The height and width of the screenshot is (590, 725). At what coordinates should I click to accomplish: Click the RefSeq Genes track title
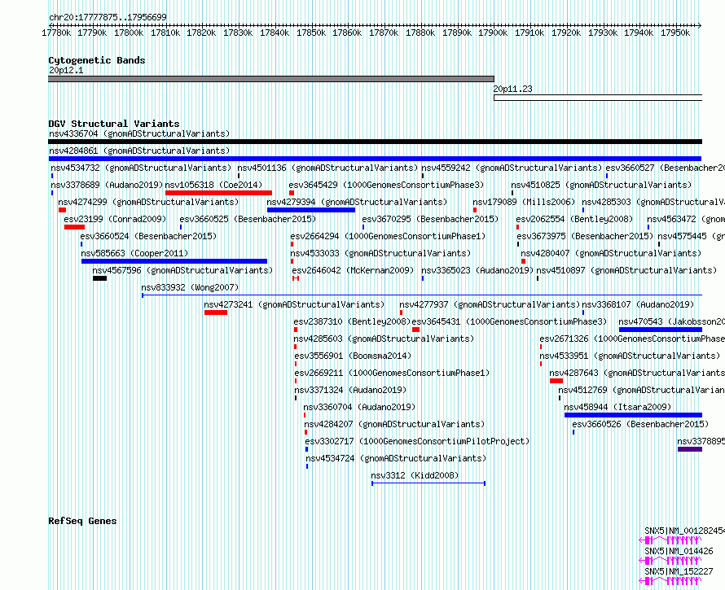pos(82,521)
